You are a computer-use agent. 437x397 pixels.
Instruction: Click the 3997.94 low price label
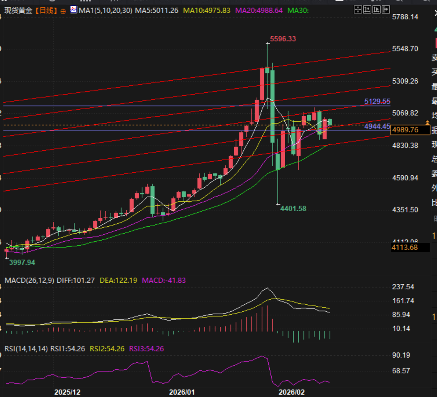(x=22, y=263)
